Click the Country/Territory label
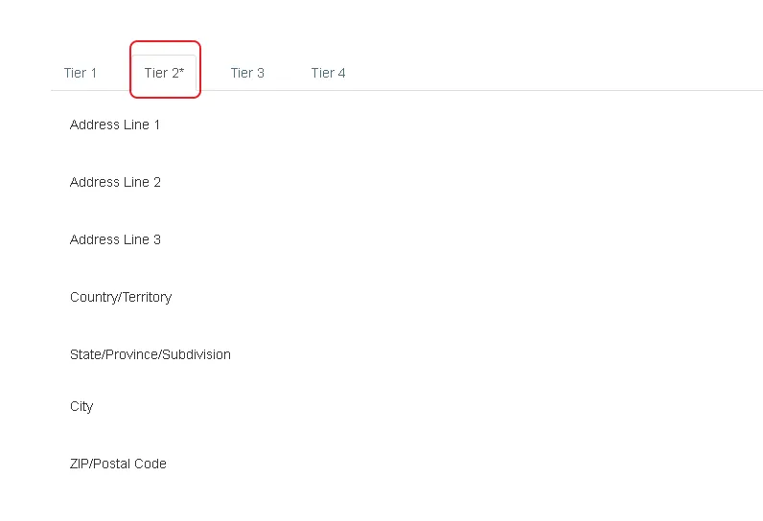 (121, 297)
